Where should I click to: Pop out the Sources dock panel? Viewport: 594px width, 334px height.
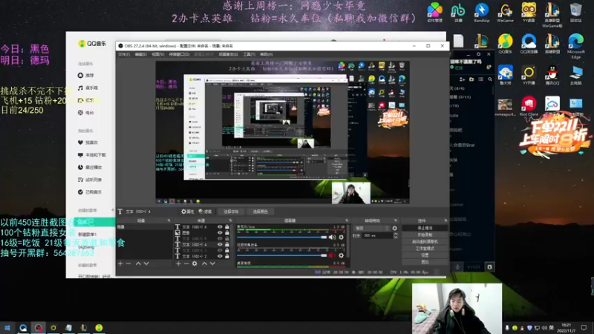click(x=230, y=220)
